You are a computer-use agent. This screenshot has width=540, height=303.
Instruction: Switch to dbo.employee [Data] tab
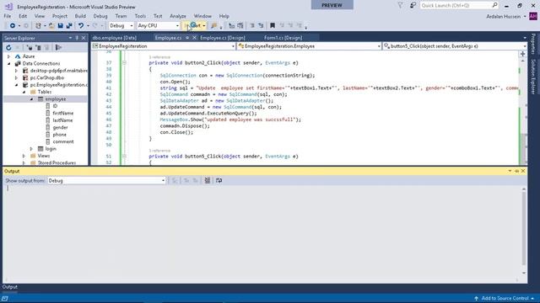pyautogui.click(x=115, y=38)
